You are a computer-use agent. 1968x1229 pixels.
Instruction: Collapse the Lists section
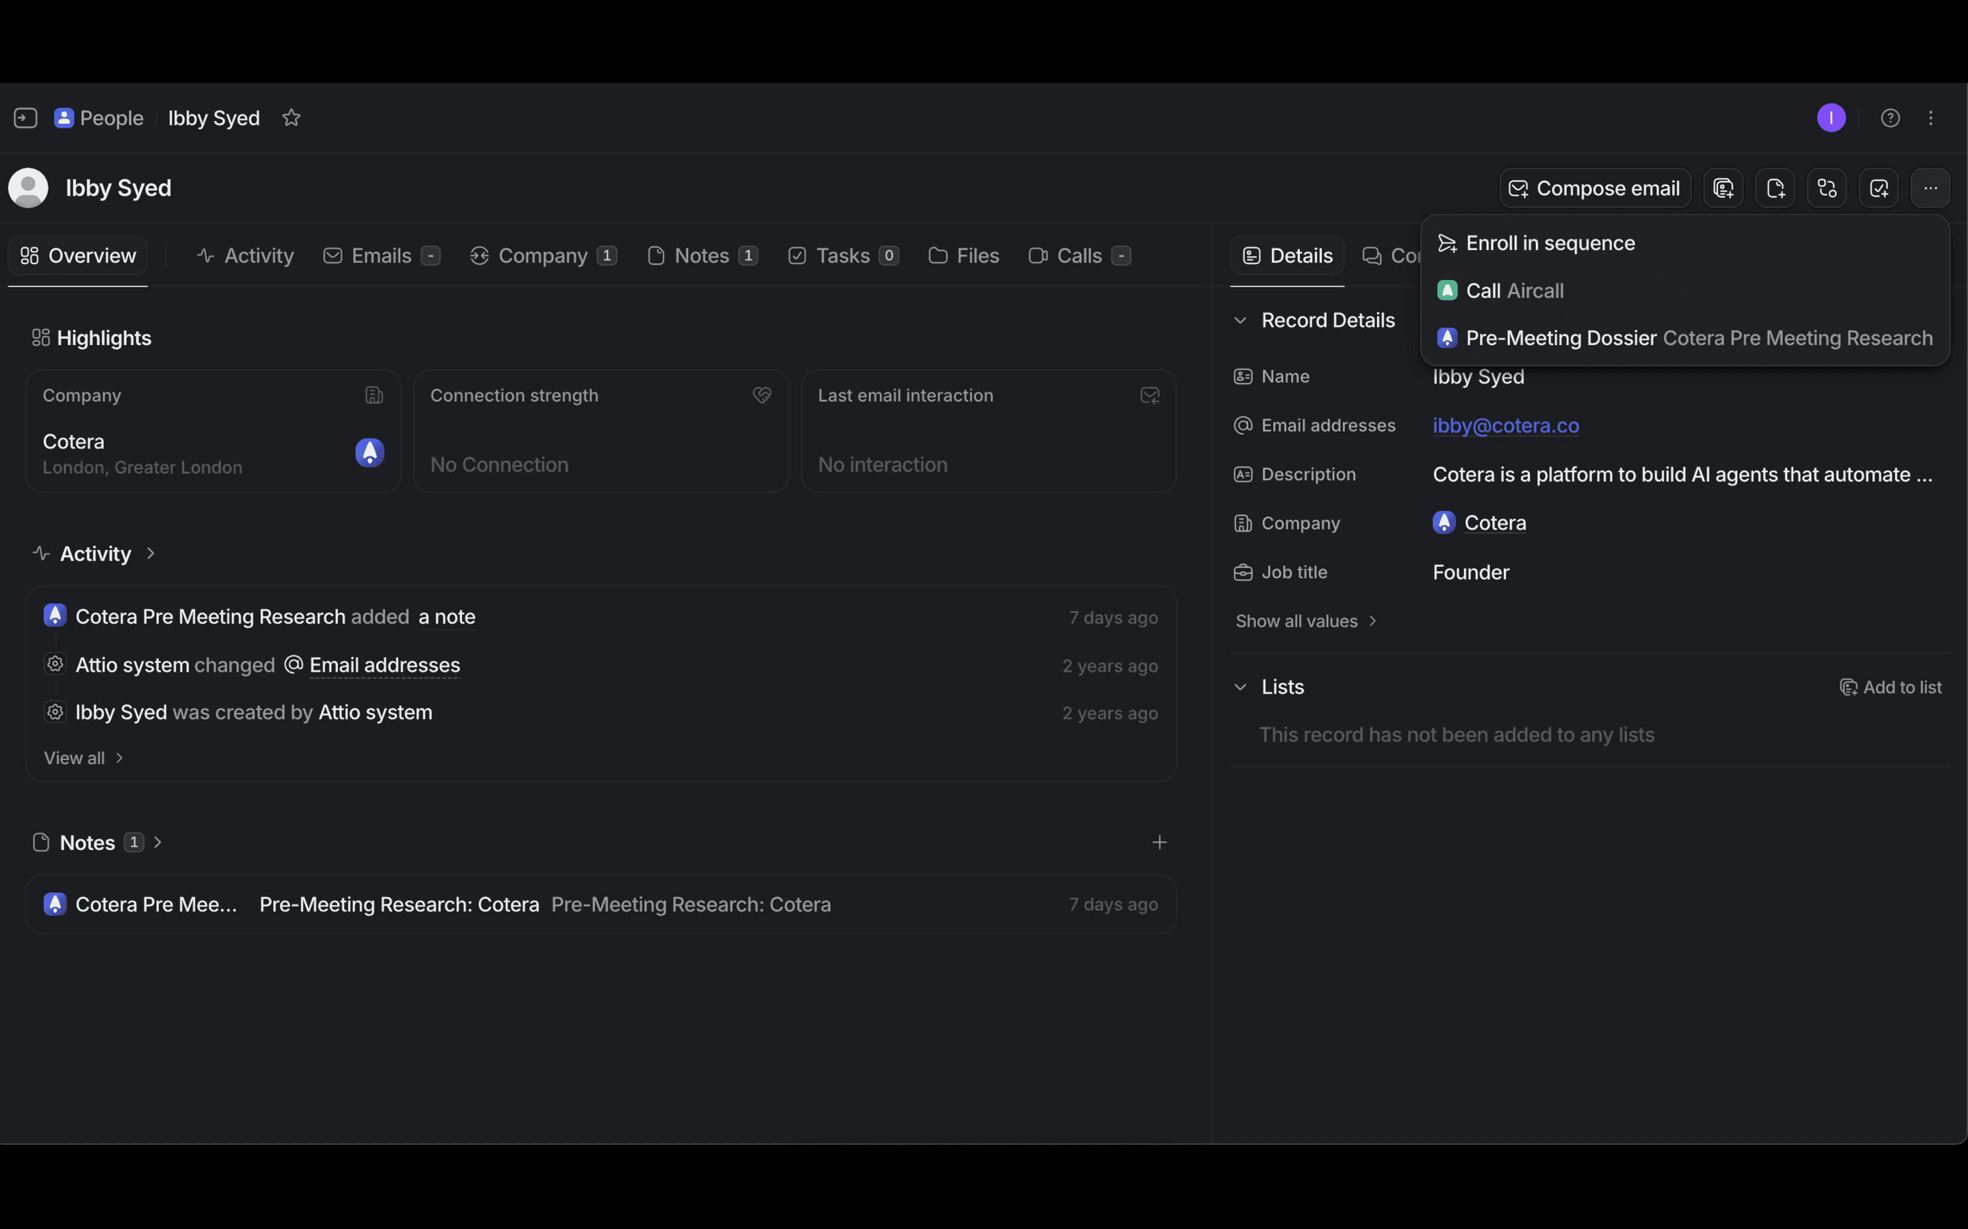pos(1240,687)
